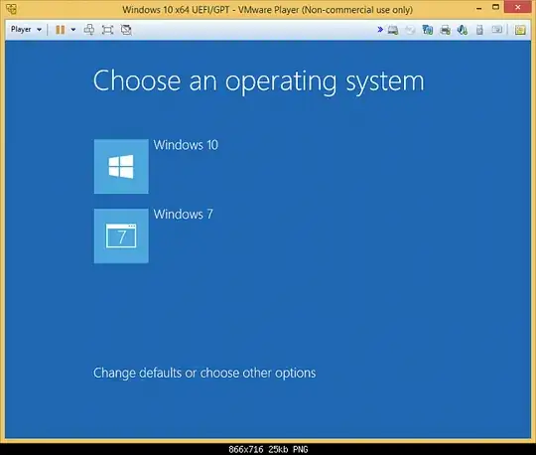Screen dimensions: 536x455
Task: Pause the virtual machine
Action: pos(61,30)
